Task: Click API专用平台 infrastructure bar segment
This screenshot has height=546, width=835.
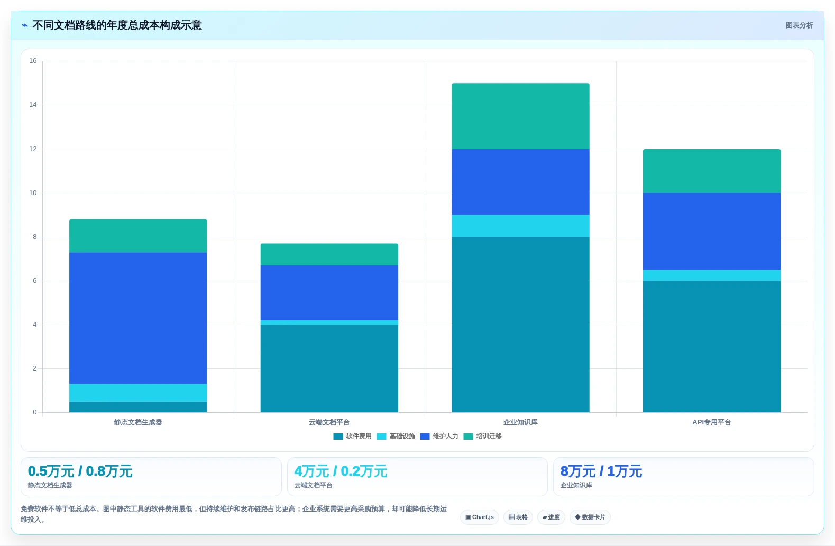Action: 712,275
